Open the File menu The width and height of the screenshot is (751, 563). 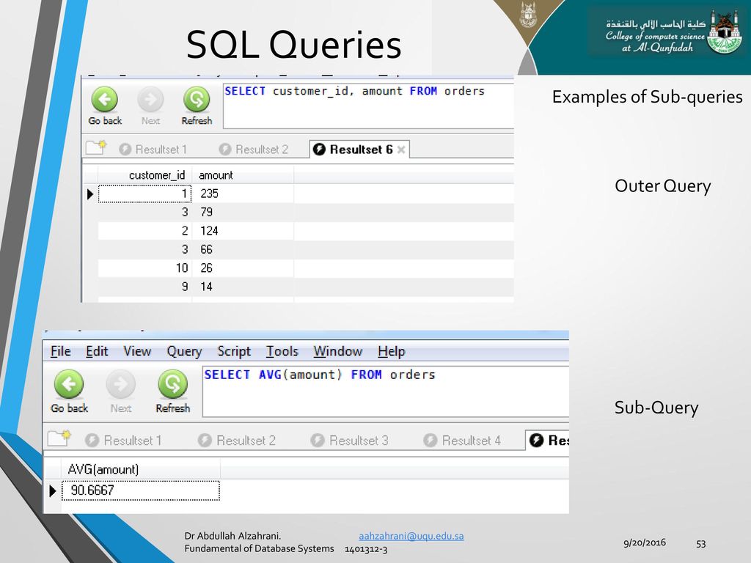pos(61,351)
